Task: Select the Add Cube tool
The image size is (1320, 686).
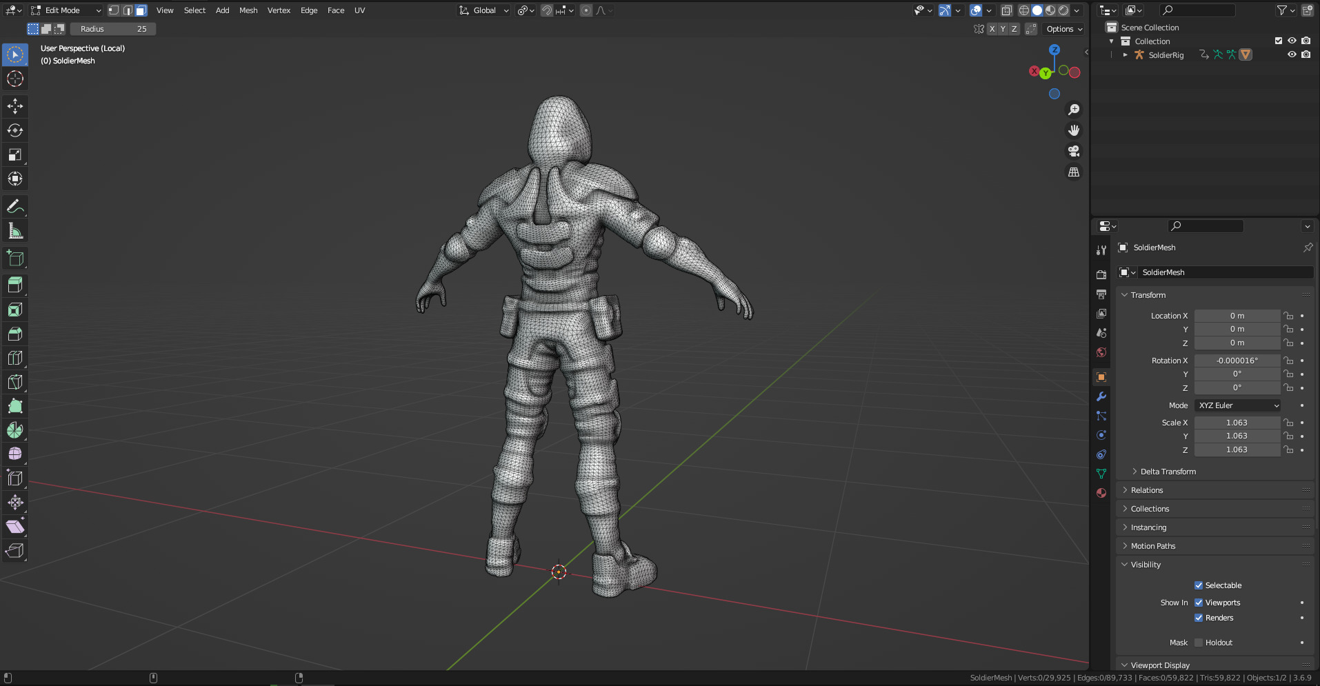Action: 15,259
